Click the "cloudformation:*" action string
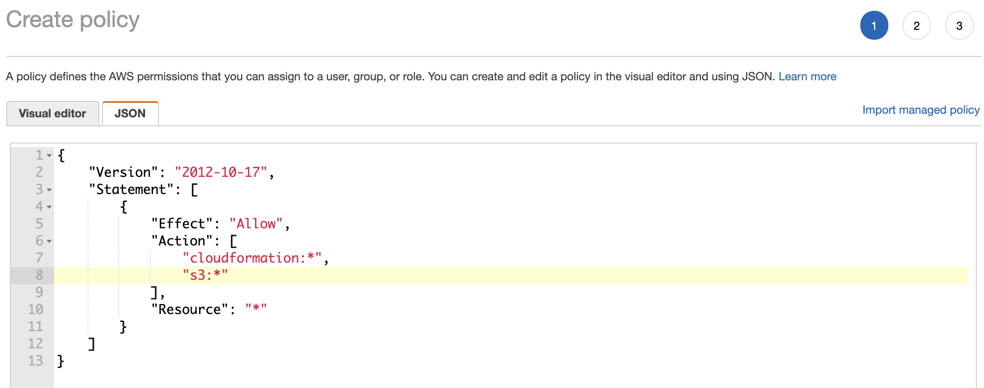Screen dimensions: 984x388 pyautogui.click(x=252, y=258)
